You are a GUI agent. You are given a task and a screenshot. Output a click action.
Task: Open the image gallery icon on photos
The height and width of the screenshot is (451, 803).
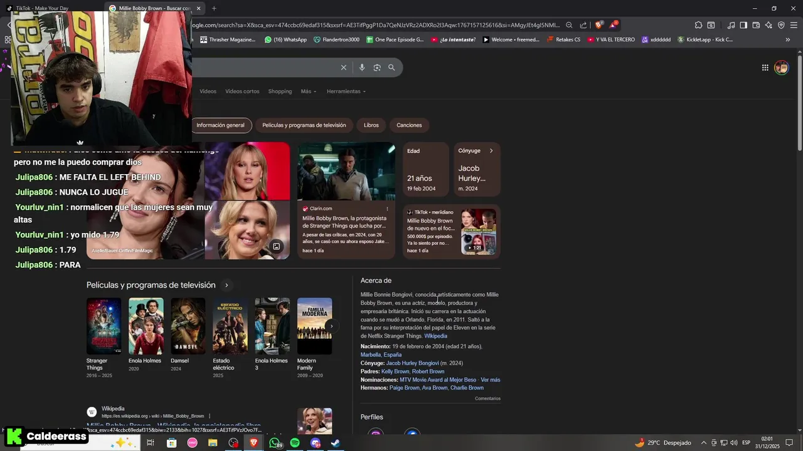[276, 246]
